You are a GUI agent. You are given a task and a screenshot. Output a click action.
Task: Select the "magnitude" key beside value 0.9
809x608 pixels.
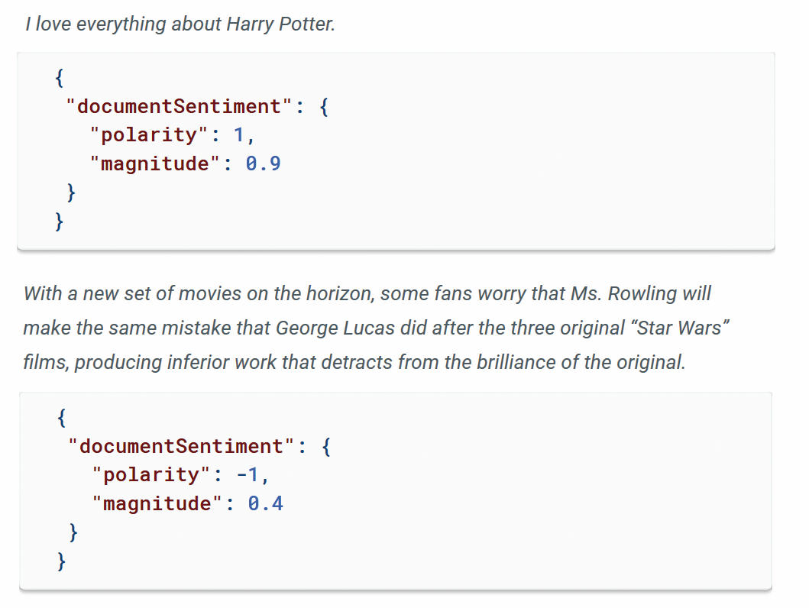pos(155,164)
